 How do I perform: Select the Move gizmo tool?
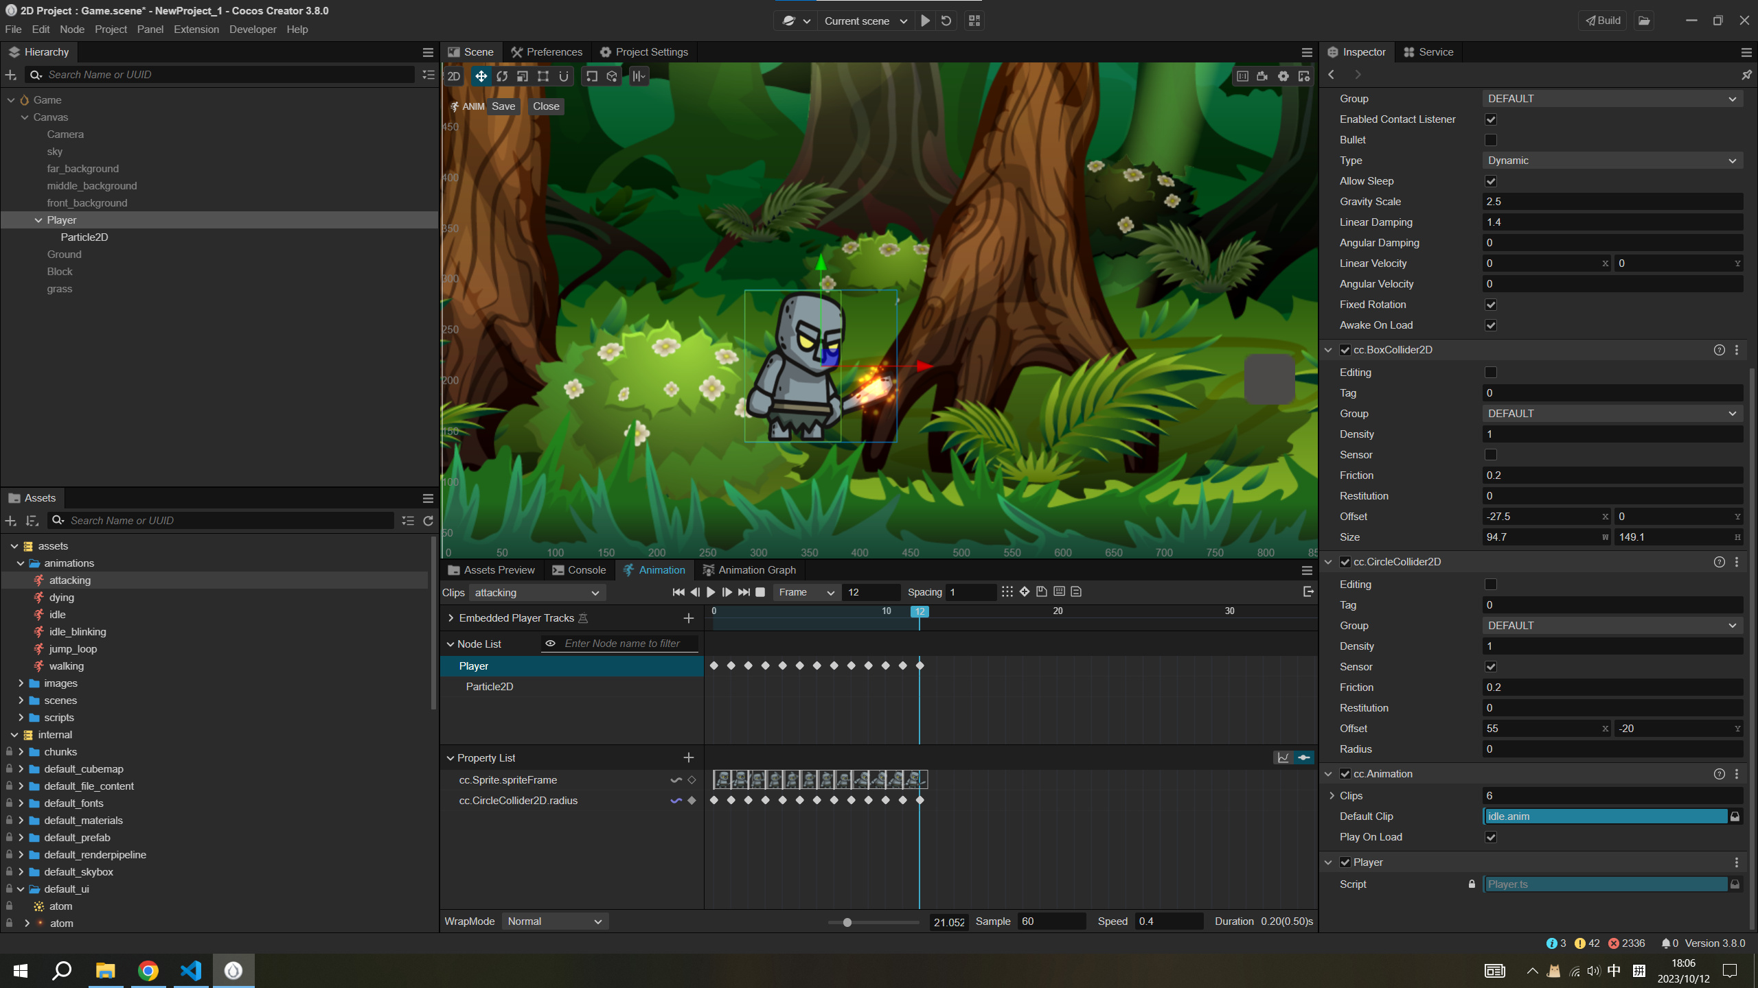pos(481,76)
